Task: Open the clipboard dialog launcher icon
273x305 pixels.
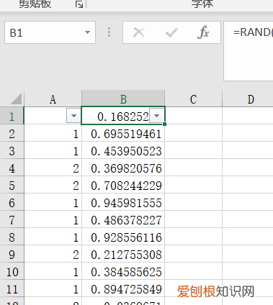Action: click(x=79, y=4)
